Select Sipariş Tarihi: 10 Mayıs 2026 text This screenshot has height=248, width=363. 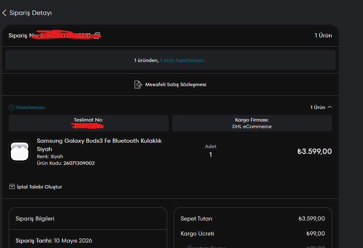54,241
